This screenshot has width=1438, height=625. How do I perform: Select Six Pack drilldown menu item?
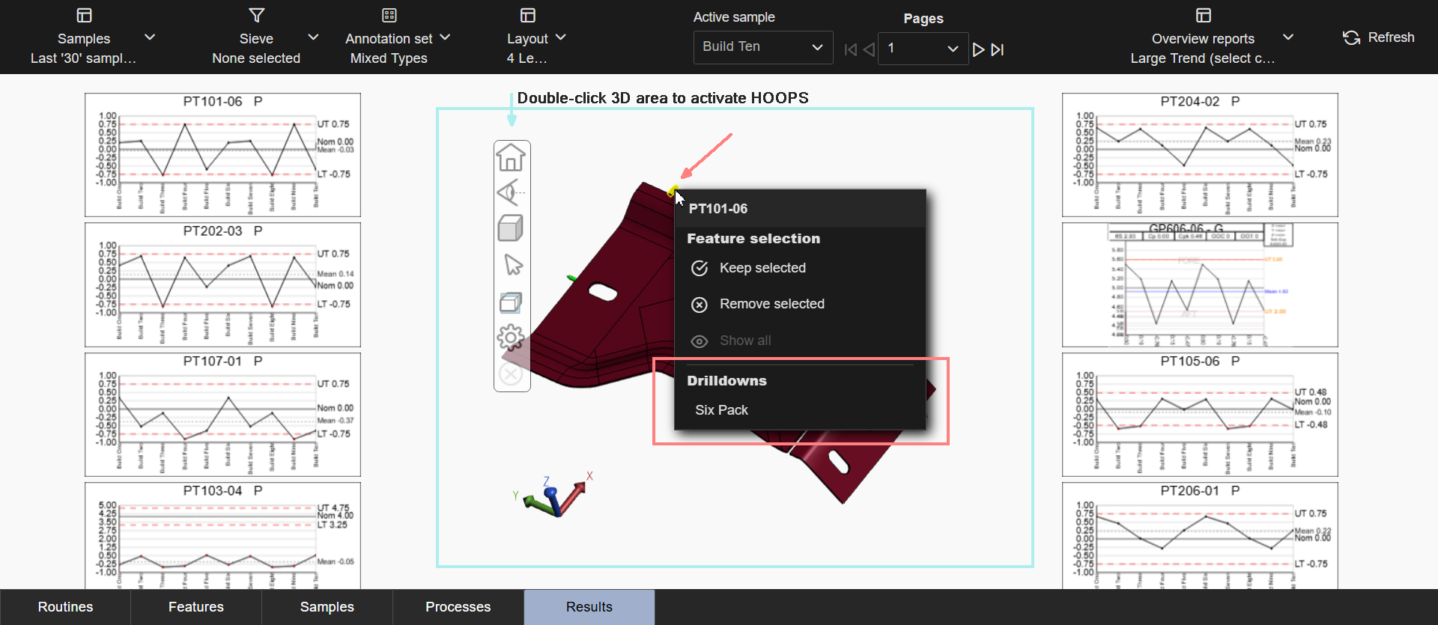[721, 410]
